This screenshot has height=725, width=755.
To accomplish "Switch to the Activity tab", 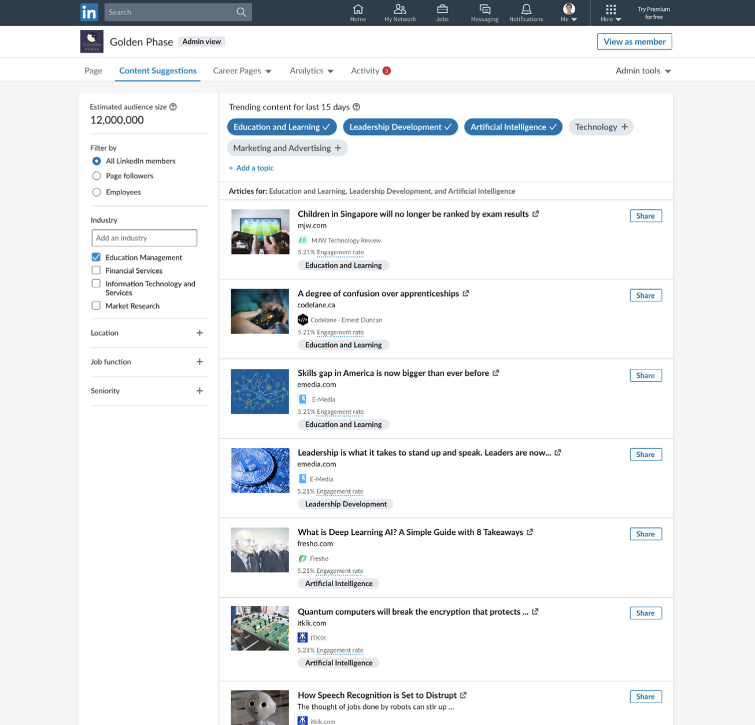I will pos(365,71).
